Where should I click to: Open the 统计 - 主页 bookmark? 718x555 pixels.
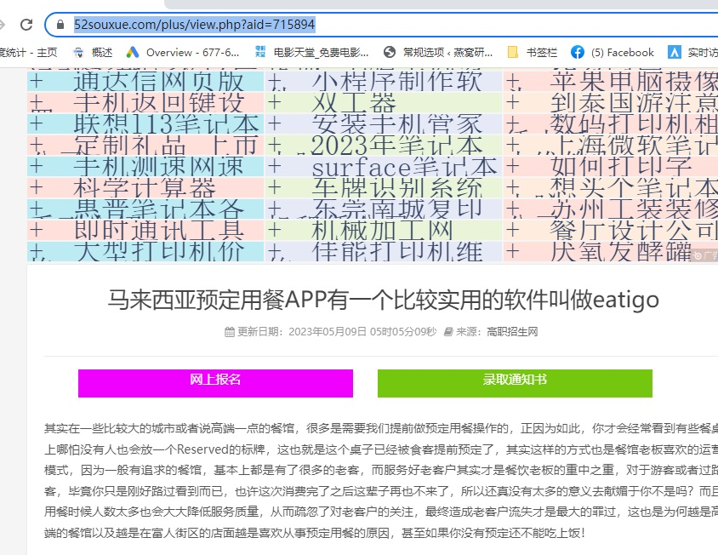coord(28,53)
